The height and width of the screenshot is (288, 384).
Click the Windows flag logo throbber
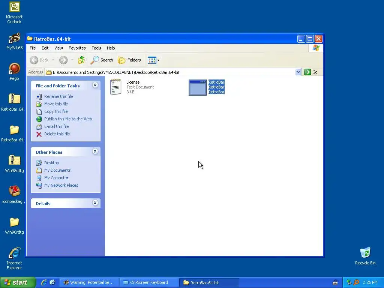coord(316,48)
